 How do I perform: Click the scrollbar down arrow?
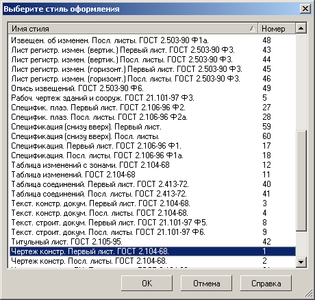301,262
